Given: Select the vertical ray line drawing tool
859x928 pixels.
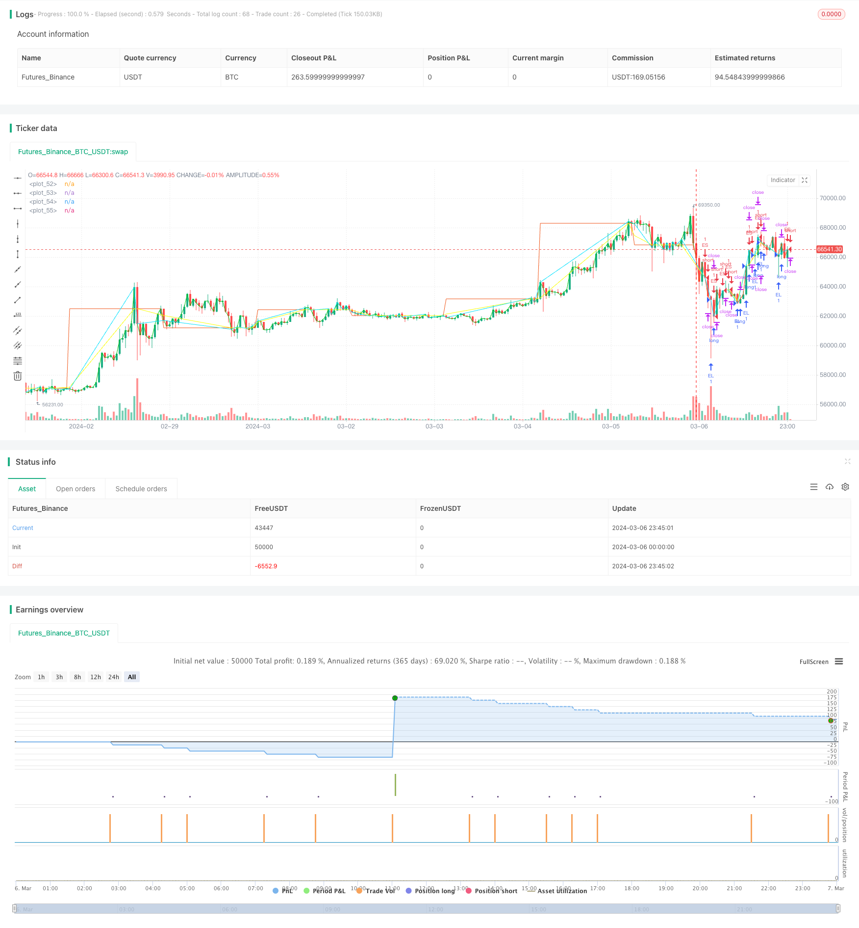Looking at the screenshot, I should point(18,239).
